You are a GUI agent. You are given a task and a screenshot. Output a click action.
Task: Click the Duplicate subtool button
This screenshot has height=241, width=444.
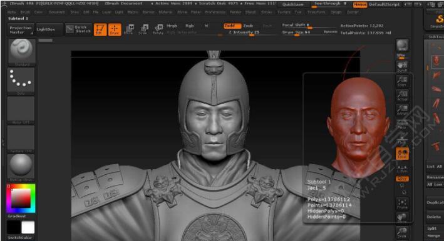(435, 203)
